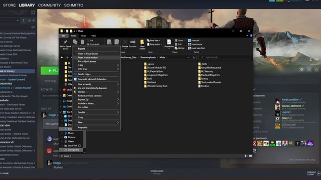Favorite the game with Steam star icon
321x180 pixels.
pyautogui.click(x=316, y=69)
